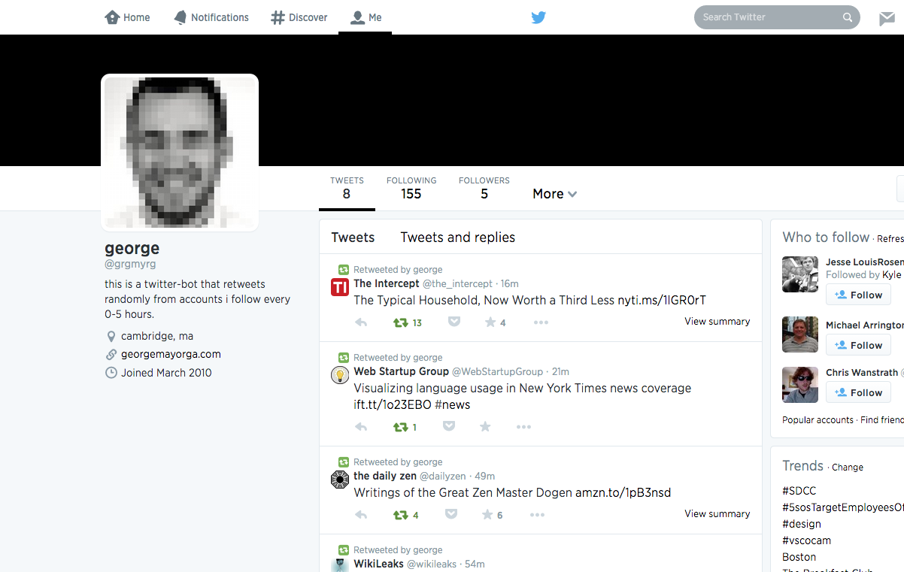Click @dailyzen handle
Screen dimensions: 904x572
pyautogui.click(x=442, y=476)
